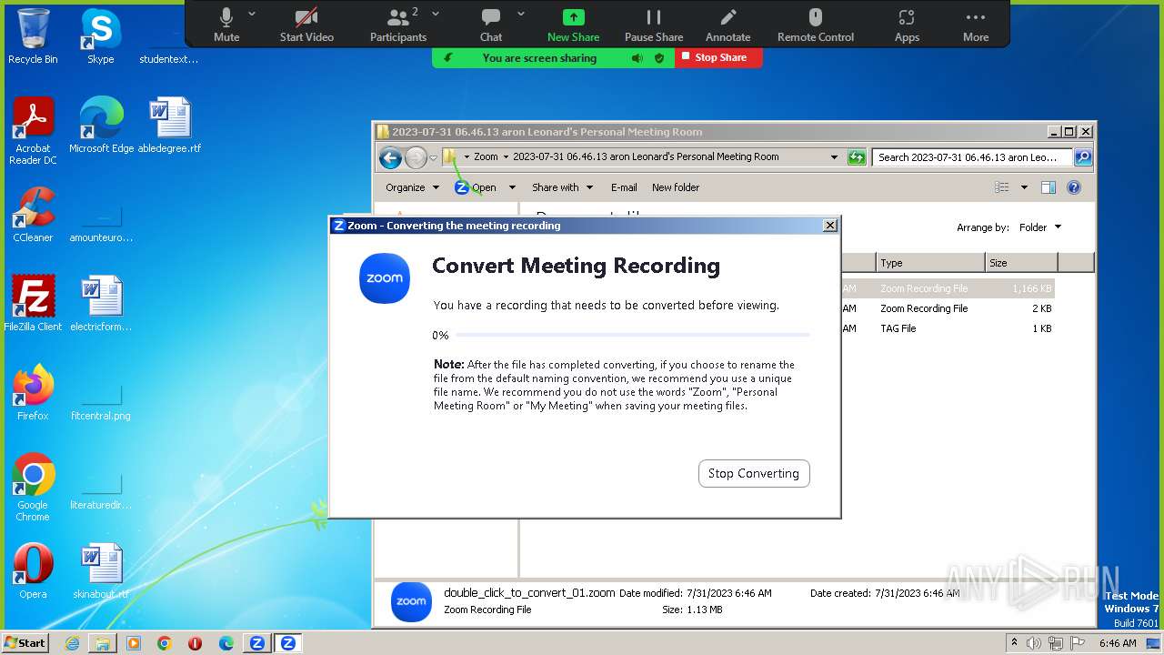Open Google Chrome desktop shortcut

33,487
